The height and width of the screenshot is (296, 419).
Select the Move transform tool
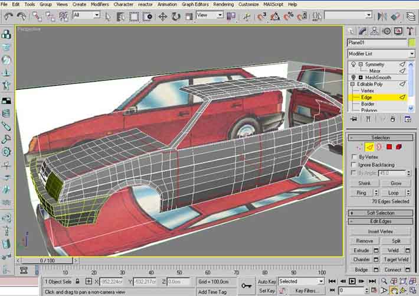coord(162,15)
